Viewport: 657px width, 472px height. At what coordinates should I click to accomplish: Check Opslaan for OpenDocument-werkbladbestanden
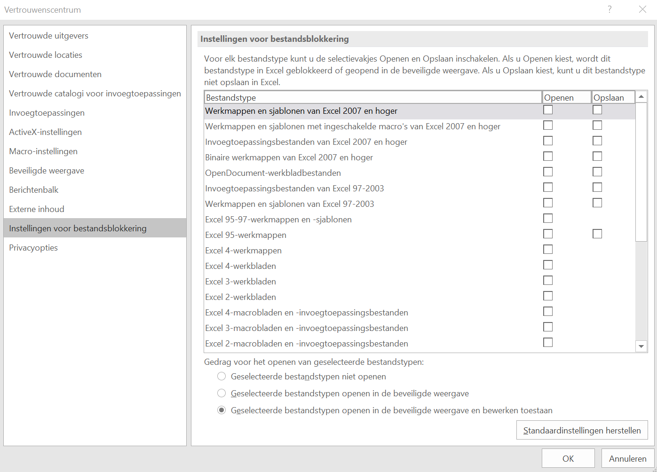tap(597, 172)
